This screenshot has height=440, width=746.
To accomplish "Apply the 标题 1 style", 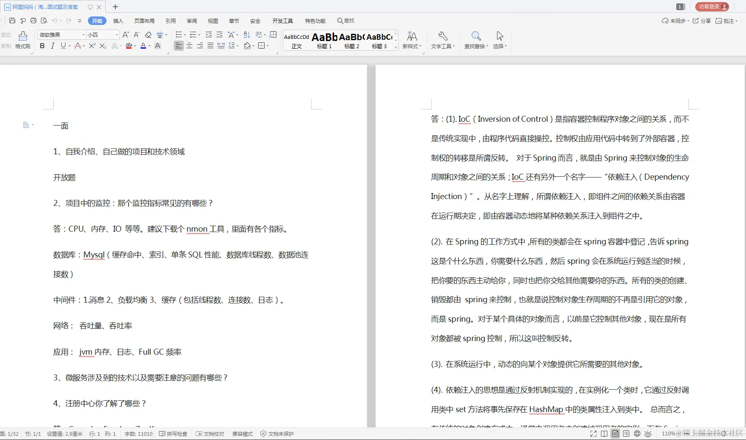I will [x=324, y=40].
